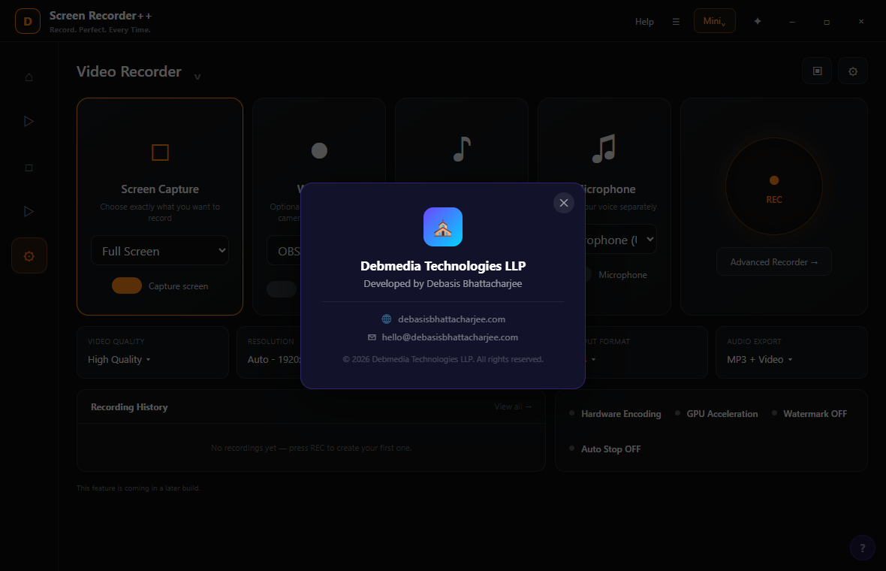
Task: Open Audio Export MP3 + Video dropdown
Action: (791, 352)
